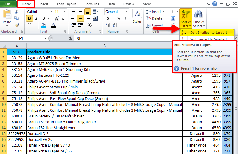Increase font size with Grow Font icon

(57, 18)
